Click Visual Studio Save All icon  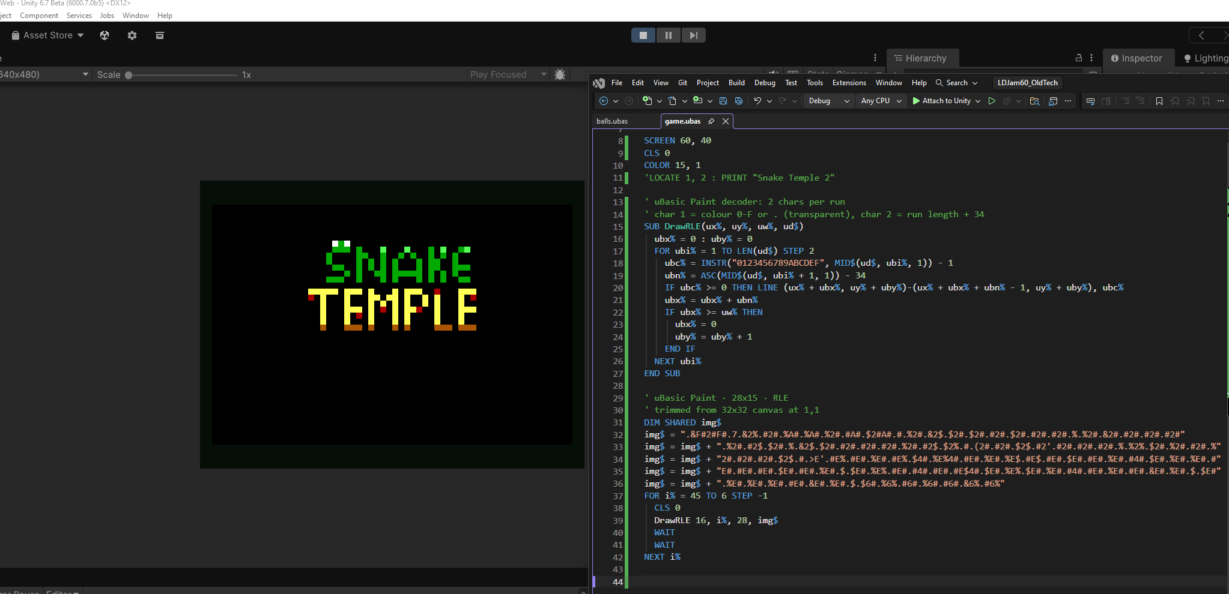(x=739, y=101)
